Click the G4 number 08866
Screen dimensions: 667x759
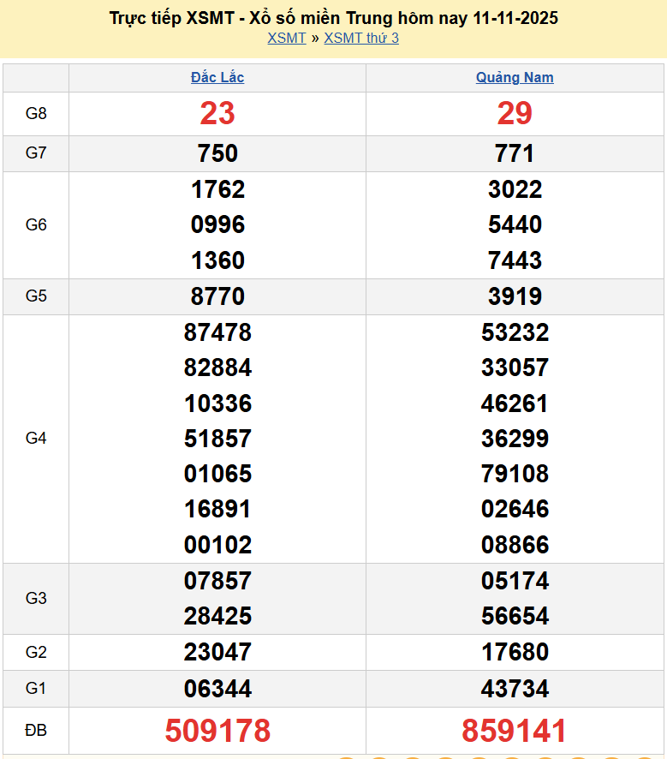pyautogui.click(x=515, y=545)
